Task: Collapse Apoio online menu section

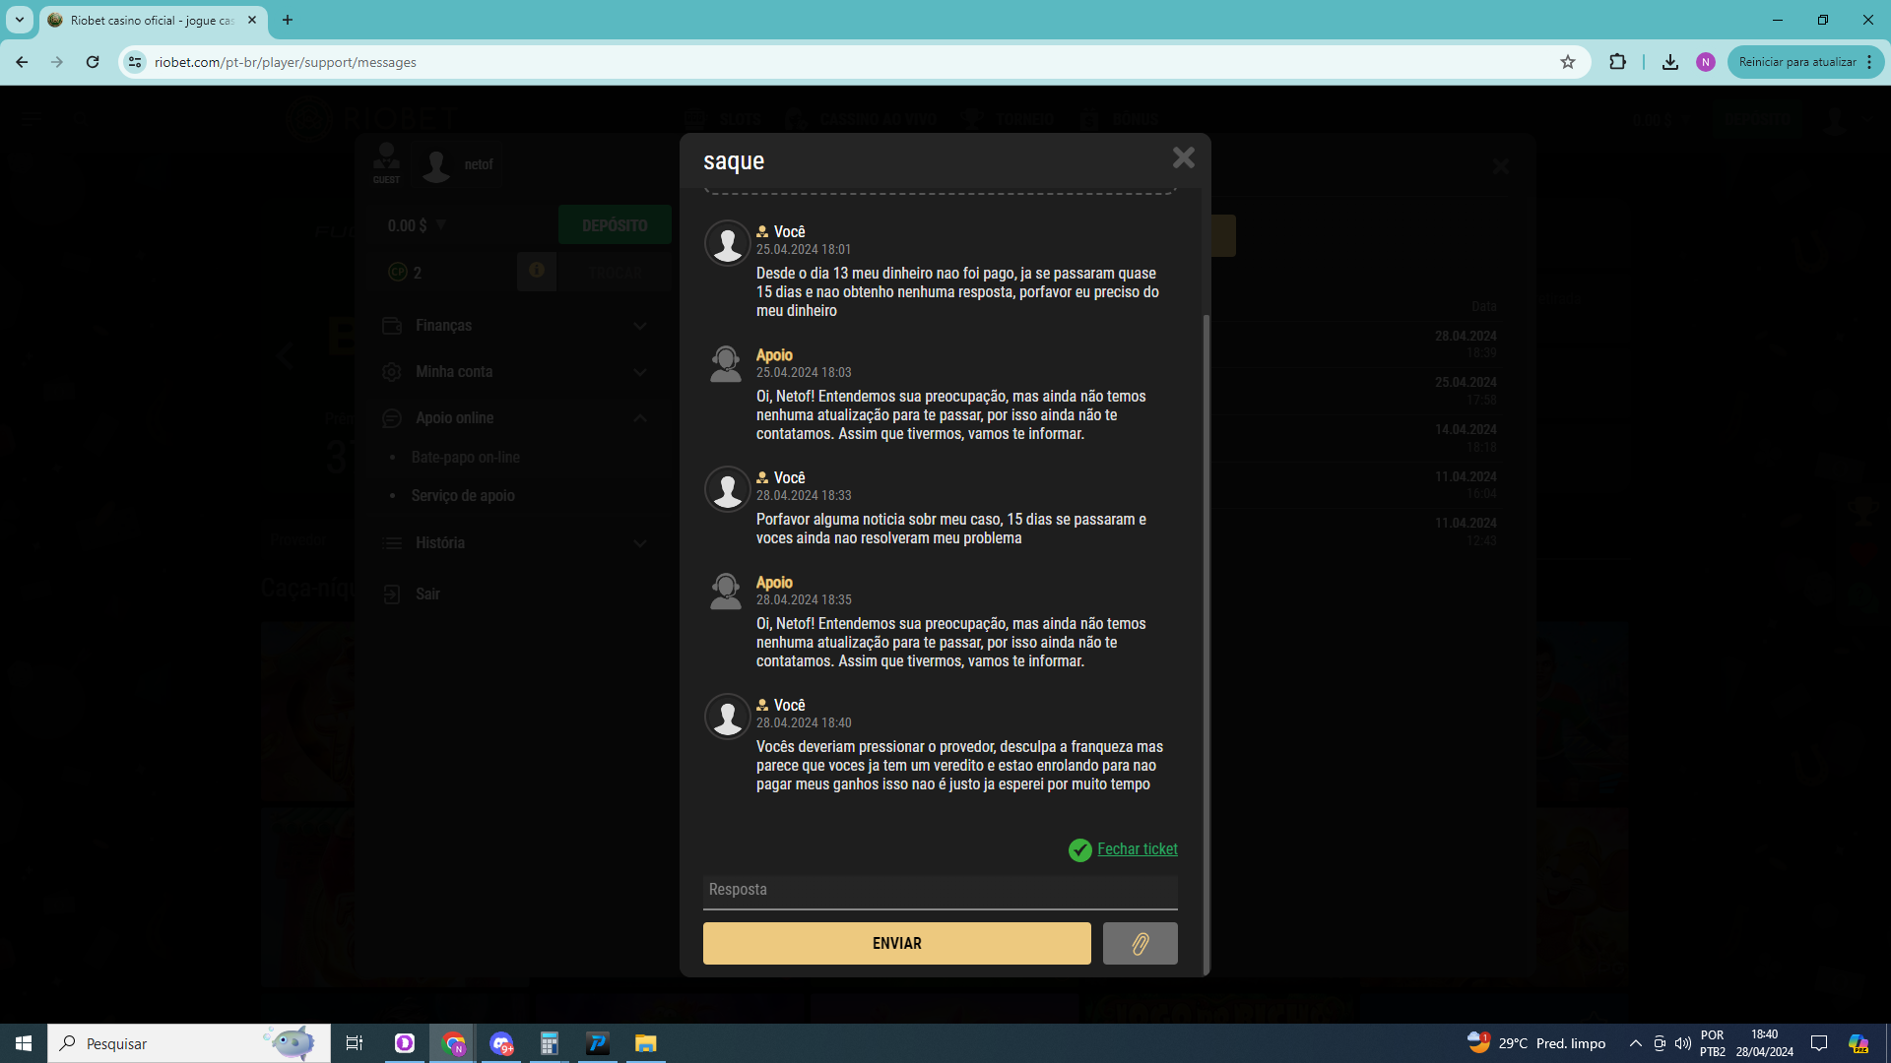Action: (x=515, y=418)
